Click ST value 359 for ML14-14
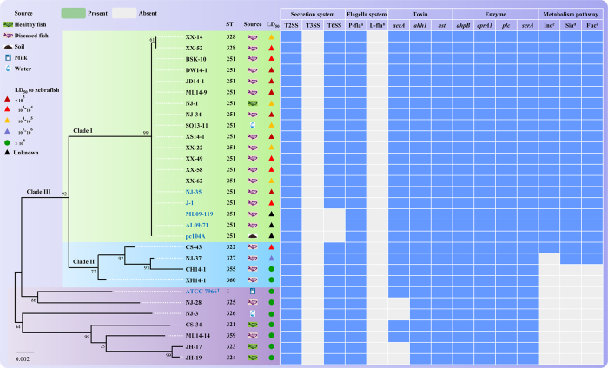608x368 pixels. 231,336
